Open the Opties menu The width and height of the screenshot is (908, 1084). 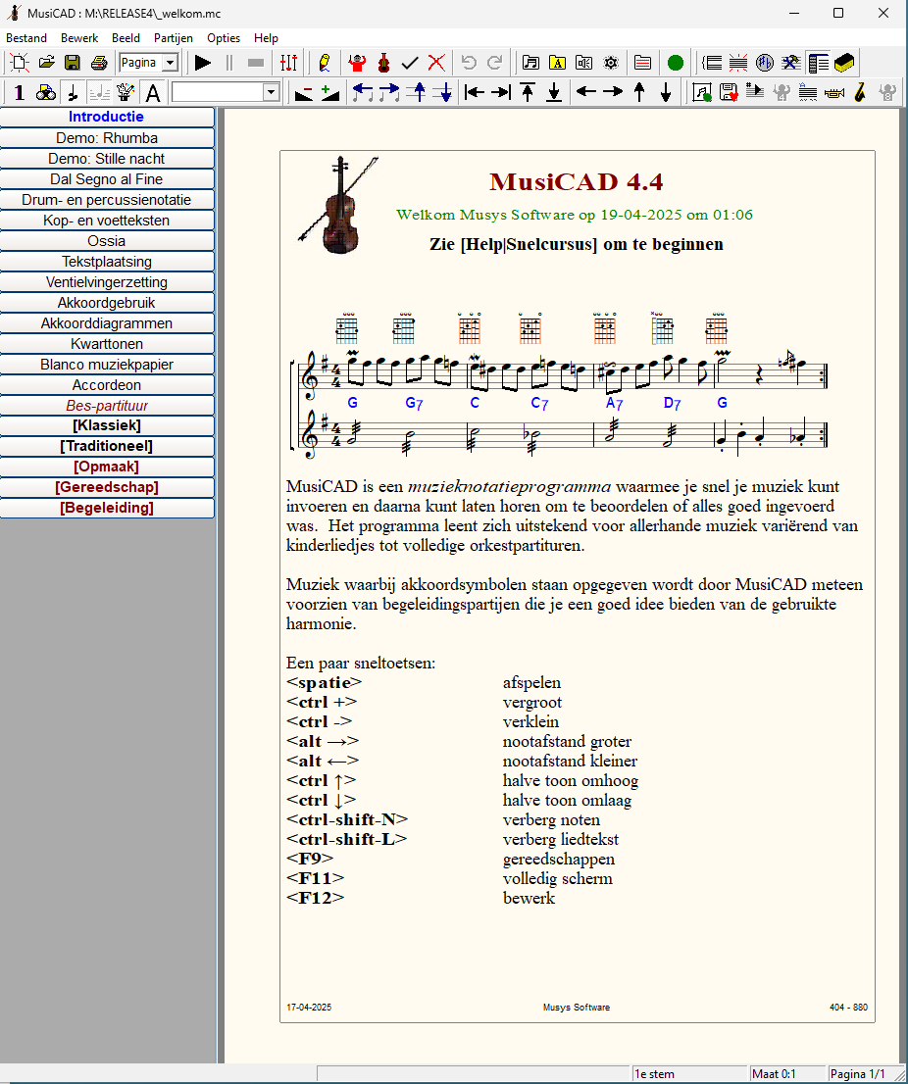tap(224, 38)
